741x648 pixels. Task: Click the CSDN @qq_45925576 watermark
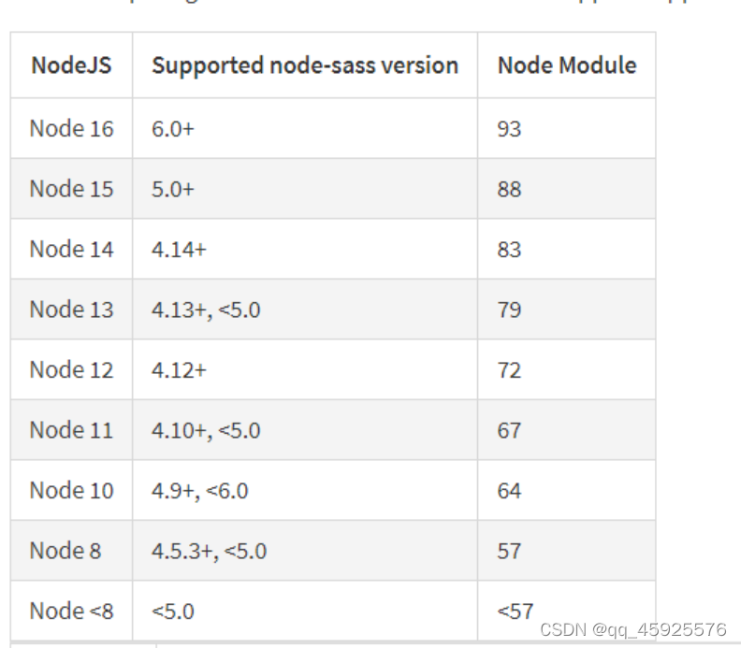click(632, 629)
